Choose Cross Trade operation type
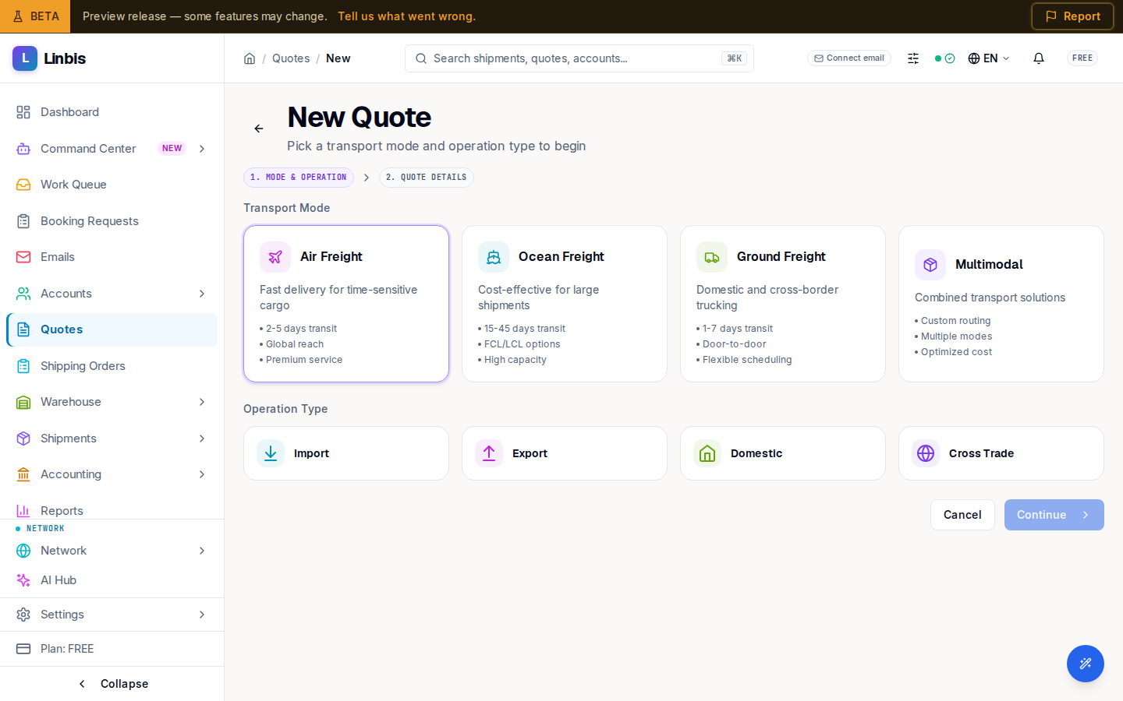The width and height of the screenshot is (1123, 701). (x=1001, y=453)
